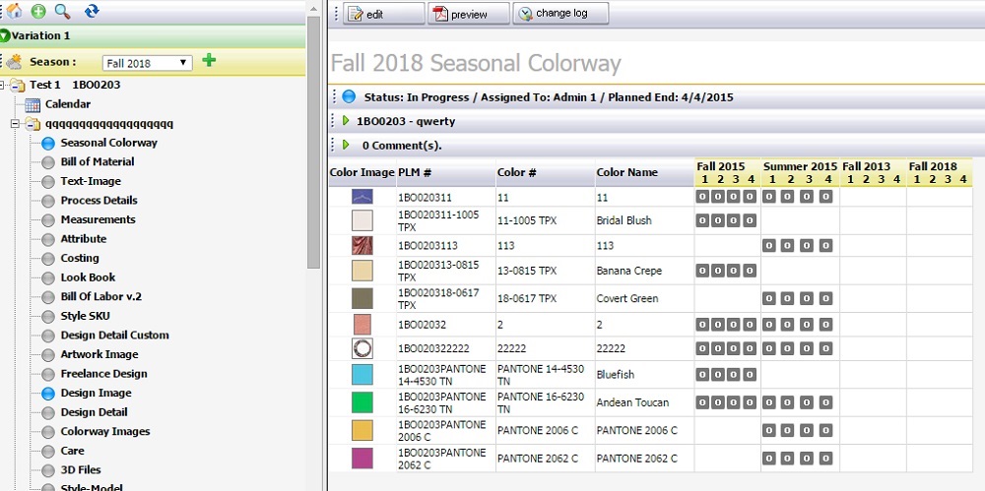Click the blue status circle icon
This screenshot has width=985, height=491.
tap(349, 97)
